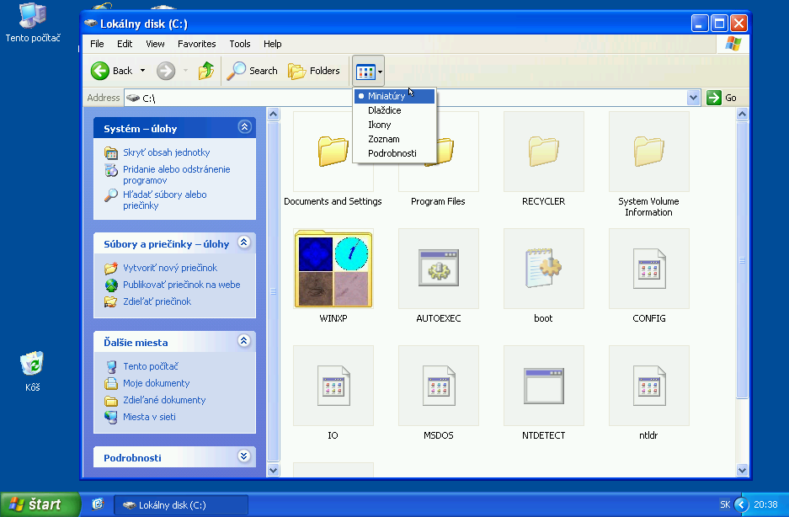The width and height of the screenshot is (789, 517).
Task: Select the WINXP folder thumbnail
Action: pos(333,269)
